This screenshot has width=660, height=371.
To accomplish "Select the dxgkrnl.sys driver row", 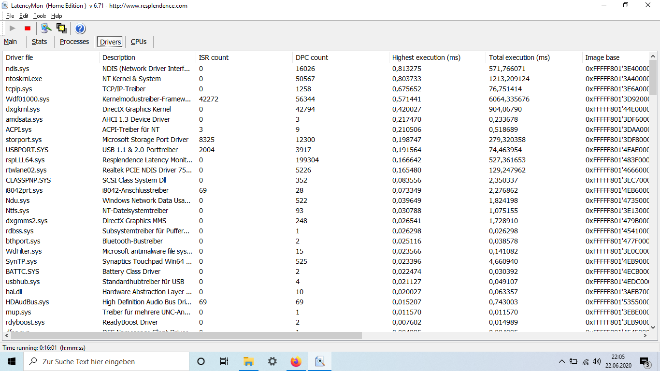I will point(326,109).
